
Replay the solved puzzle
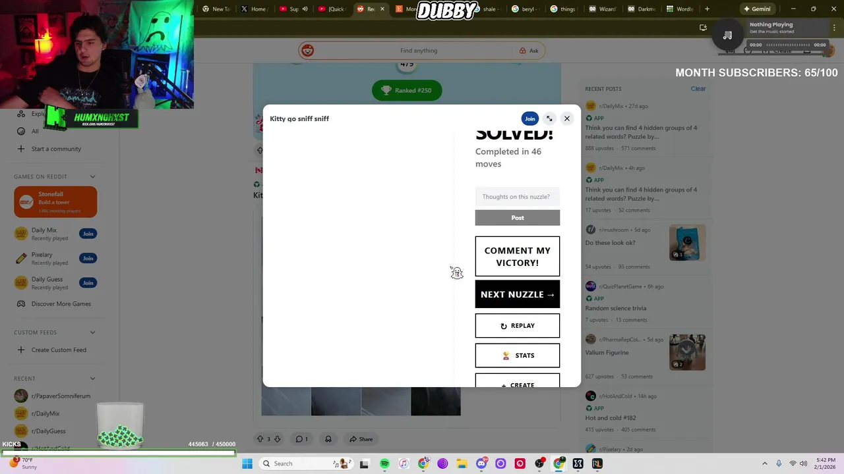[518, 326]
